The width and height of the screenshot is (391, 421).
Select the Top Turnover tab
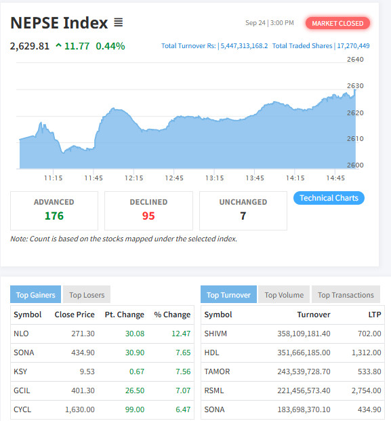click(x=228, y=295)
